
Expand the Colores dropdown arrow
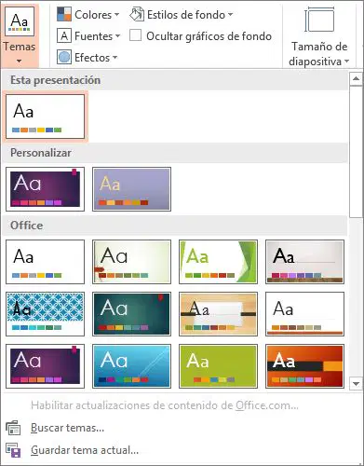pyautogui.click(x=116, y=14)
